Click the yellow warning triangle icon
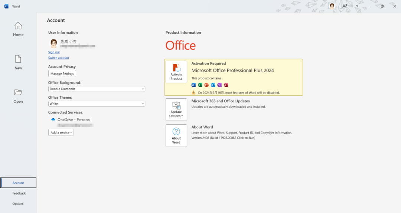Screen dimensions: 401x213 (193, 92)
